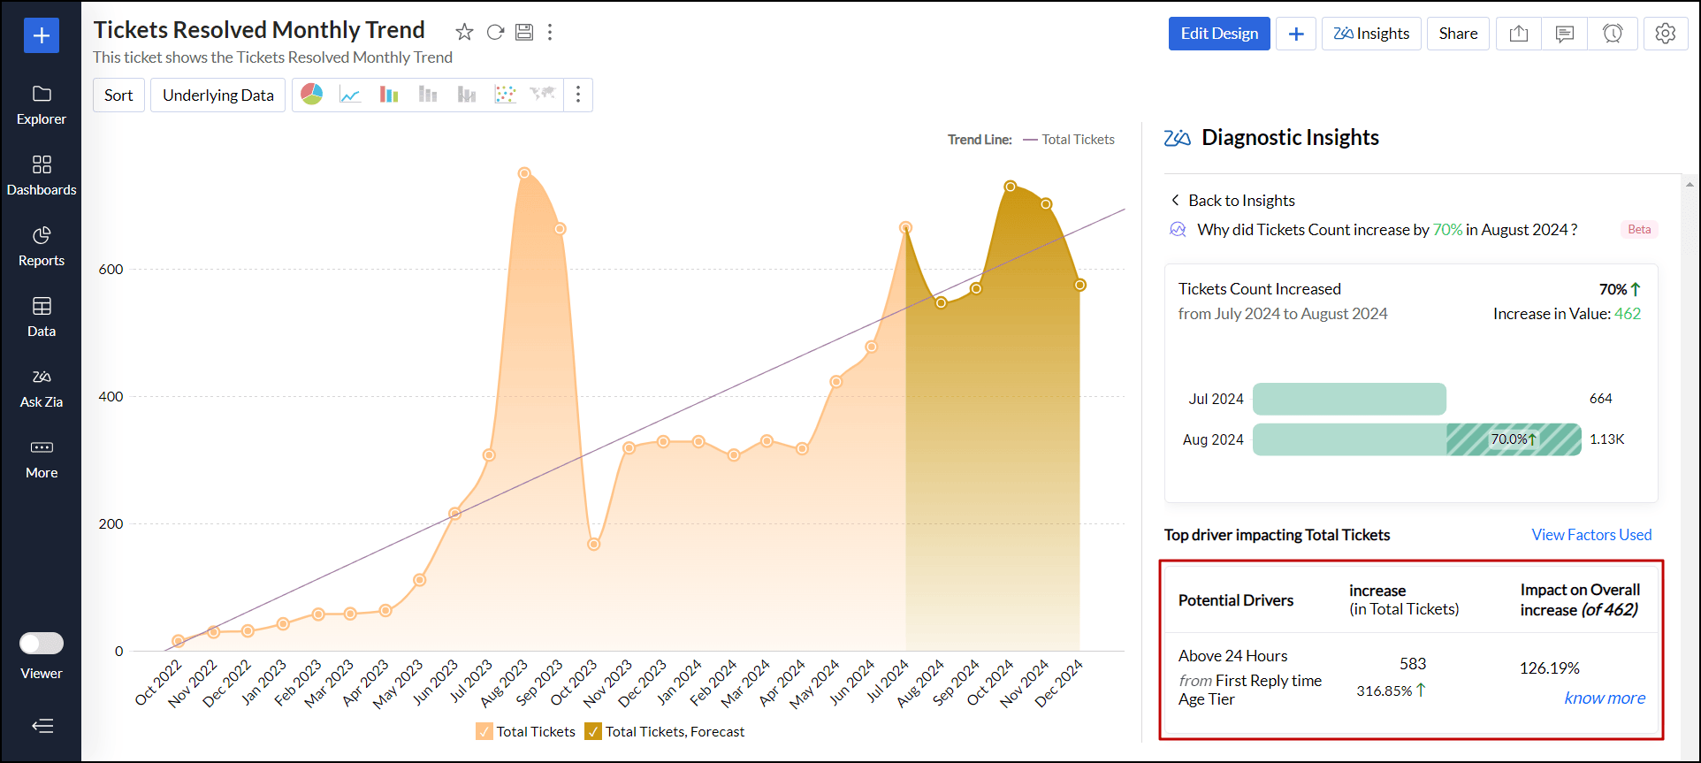The image size is (1701, 763).
Task: Toggle the Viewer mode switch
Action: click(42, 643)
